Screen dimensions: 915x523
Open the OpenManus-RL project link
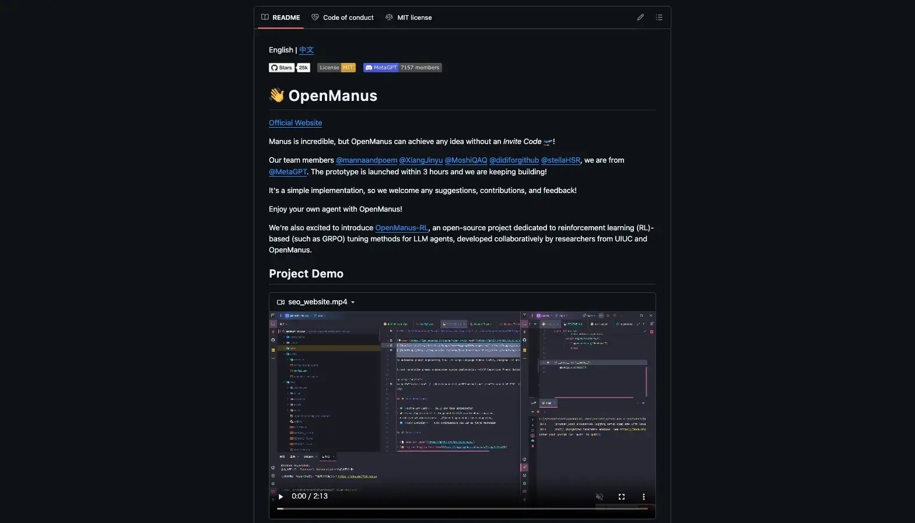(401, 228)
